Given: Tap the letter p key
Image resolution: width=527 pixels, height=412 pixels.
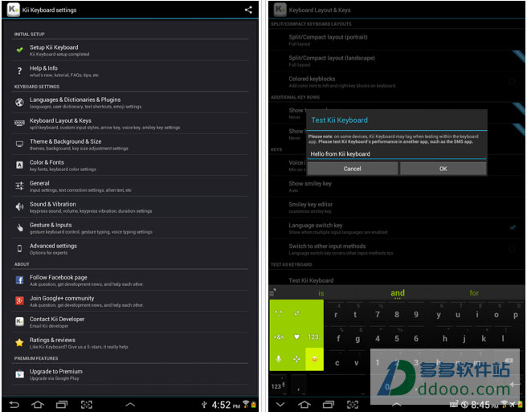Looking at the screenshot, I should [515, 314].
